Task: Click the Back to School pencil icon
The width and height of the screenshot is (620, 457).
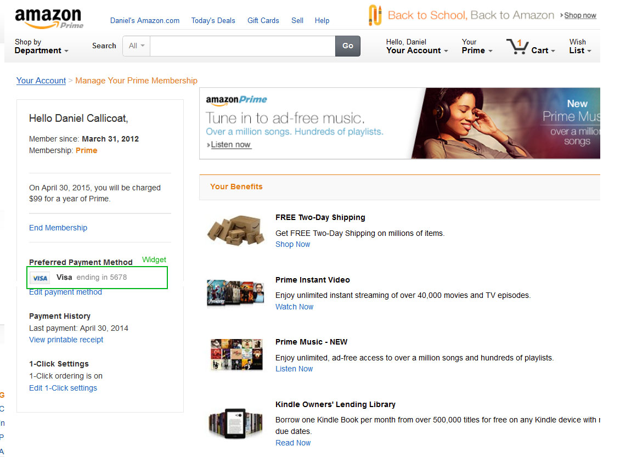Action: coord(375,15)
